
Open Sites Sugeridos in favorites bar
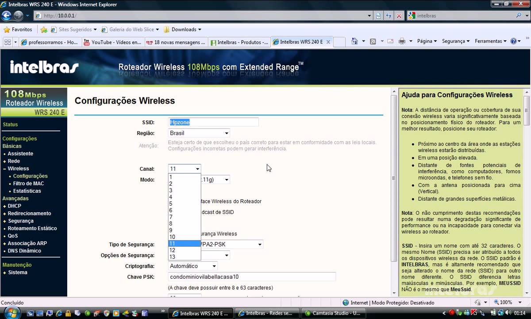[74, 30]
